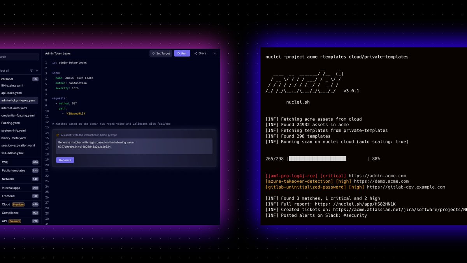Image resolution: width=467 pixels, height=263 pixels.
Task: Click the admin_sys regex comment line
Action: (111, 124)
